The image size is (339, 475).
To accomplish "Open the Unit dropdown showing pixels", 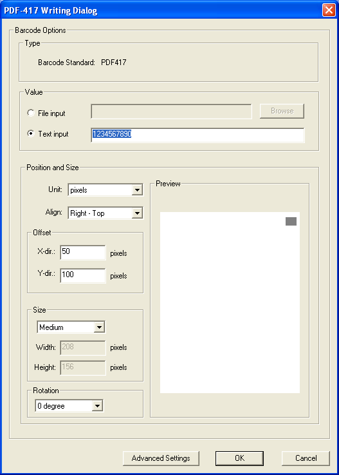I will click(105, 190).
